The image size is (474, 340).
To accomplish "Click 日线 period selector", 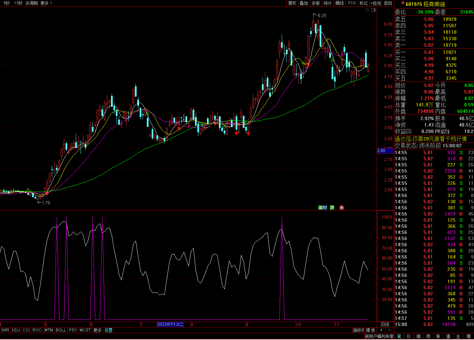I will point(385,324).
